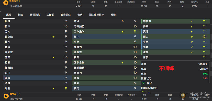Open the 伤病 tab

[80, 15]
